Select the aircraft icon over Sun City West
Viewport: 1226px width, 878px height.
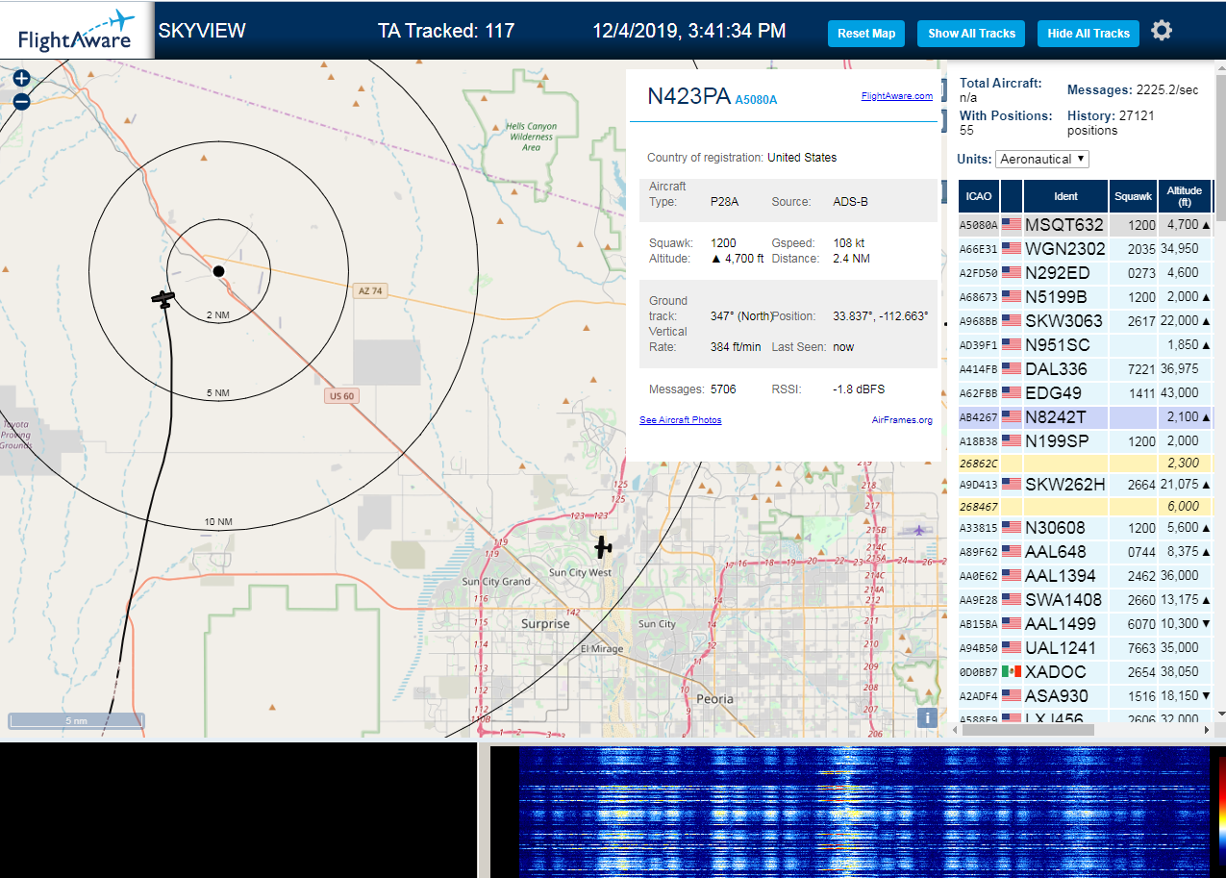pos(603,547)
